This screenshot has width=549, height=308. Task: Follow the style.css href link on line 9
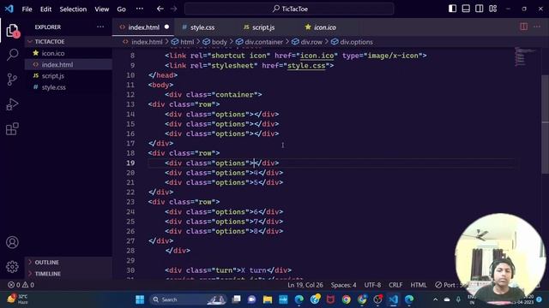coord(306,65)
